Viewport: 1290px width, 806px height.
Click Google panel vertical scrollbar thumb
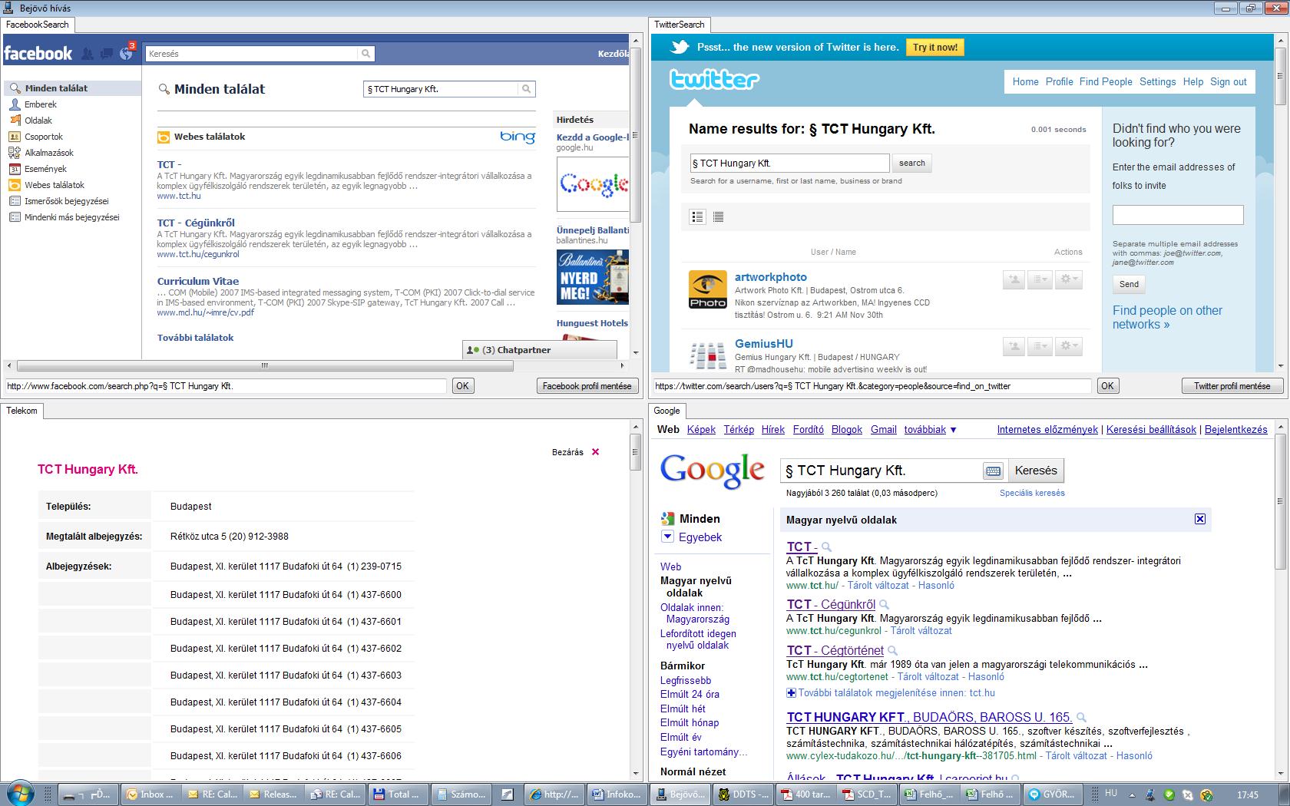(x=1279, y=503)
